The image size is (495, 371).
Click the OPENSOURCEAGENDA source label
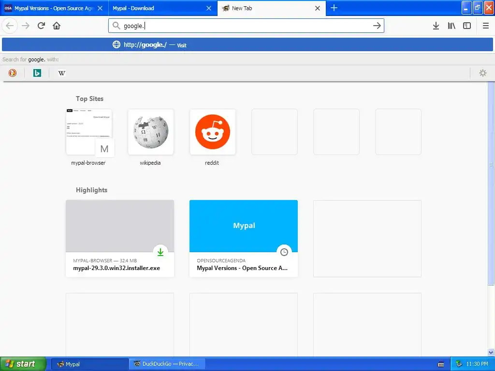click(221, 260)
